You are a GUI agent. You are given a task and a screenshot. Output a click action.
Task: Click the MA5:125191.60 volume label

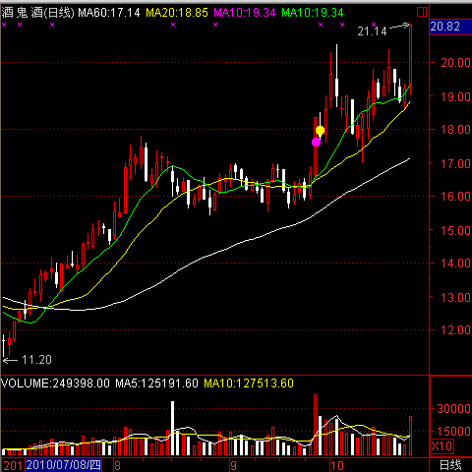(156, 383)
